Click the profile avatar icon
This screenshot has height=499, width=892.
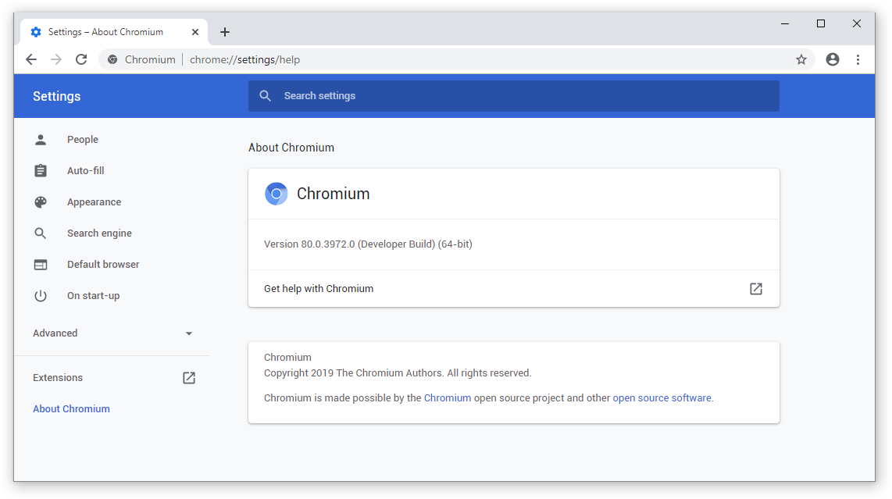[x=832, y=59]
